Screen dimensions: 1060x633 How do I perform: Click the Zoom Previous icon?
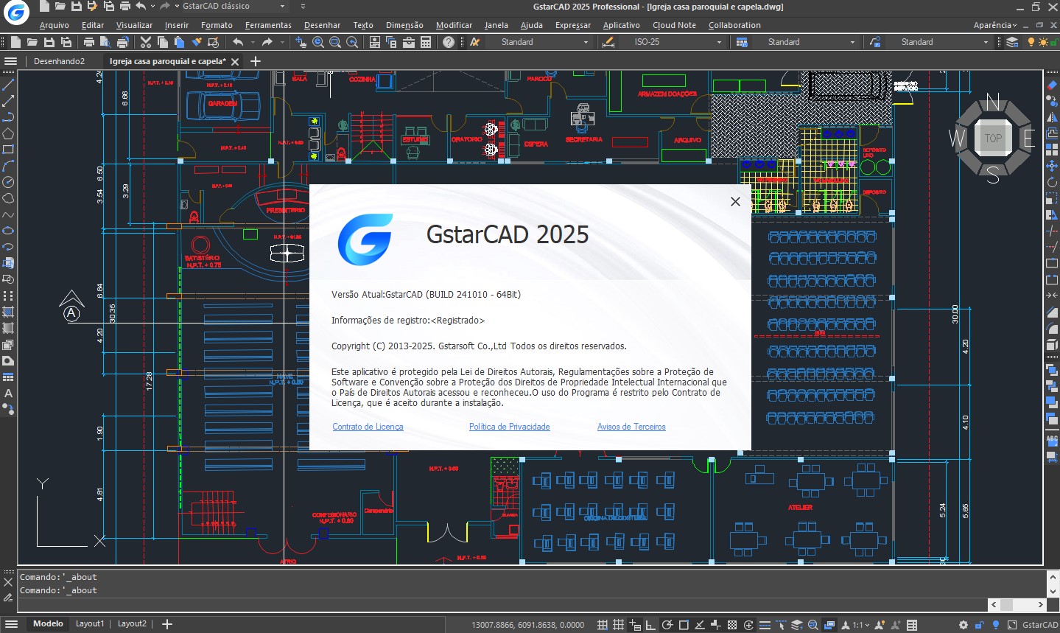click(352, 42)
